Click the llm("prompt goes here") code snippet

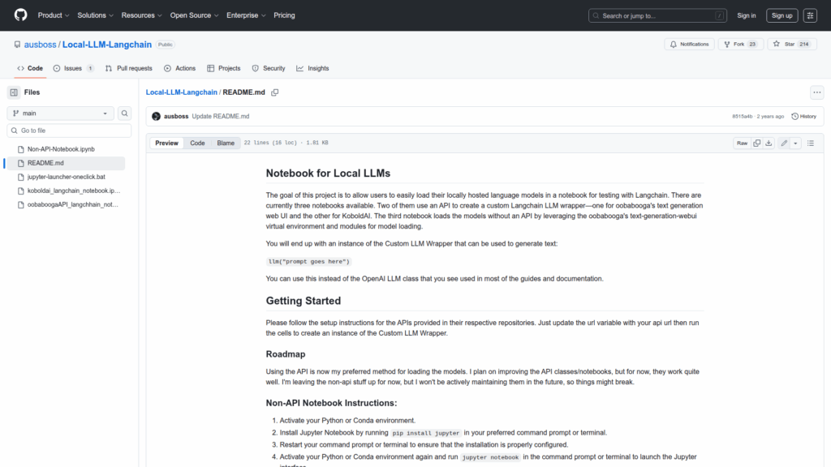(x=308, y=262)
